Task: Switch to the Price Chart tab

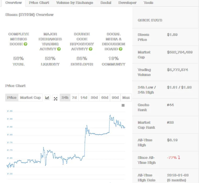Action: pyautogui.click(x=39, y=3)
